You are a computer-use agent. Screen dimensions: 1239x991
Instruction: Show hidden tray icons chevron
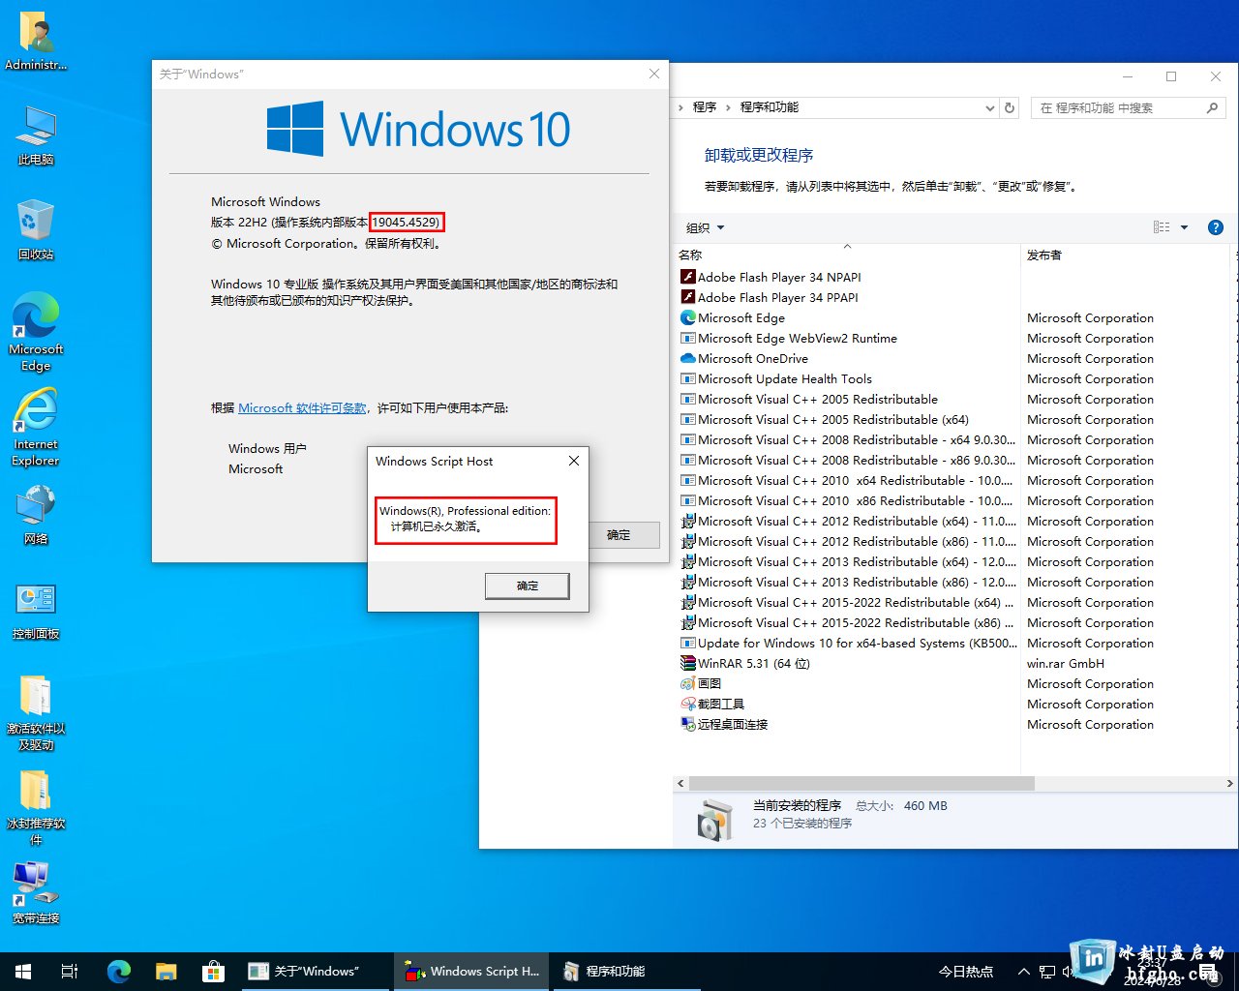point(1023,971)
